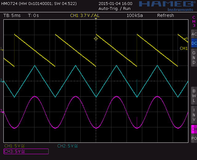Select DC coupling soft key
This screenshot has width=197, height=160.
[194, 43]
